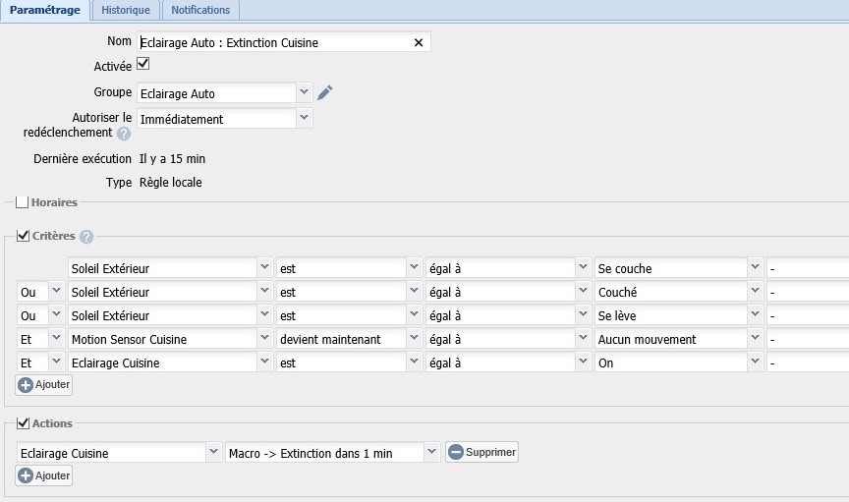Click the plus Ajouter button under Critères
This screenshot has width=849, height=502.
point(44,385)
